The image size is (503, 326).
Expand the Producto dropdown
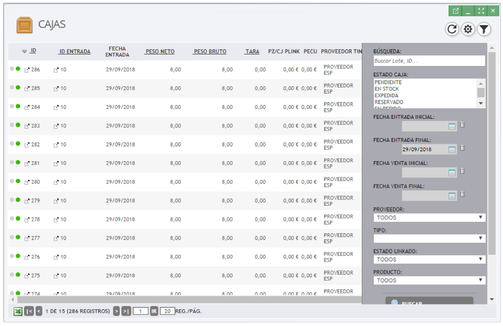(x=429, y=280)
